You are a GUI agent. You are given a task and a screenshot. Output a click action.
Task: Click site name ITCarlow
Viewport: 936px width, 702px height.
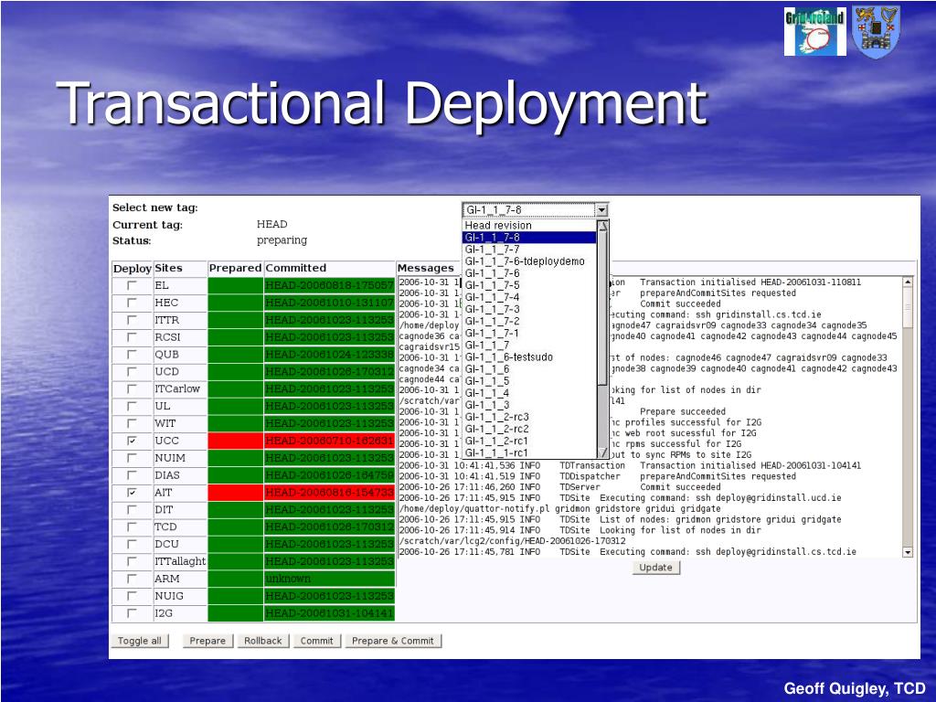[x=177, y=388]
